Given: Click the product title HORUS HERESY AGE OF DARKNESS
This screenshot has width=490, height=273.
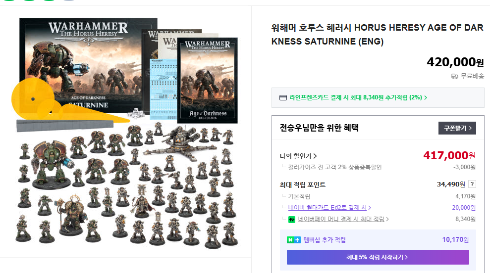Looking at the screenshot, I should 377,34.
